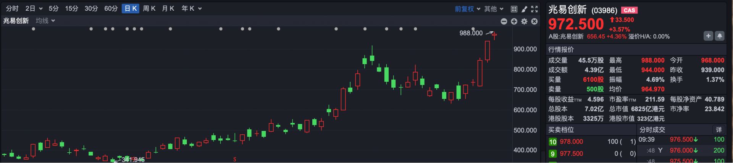Screen dimensions: 733x163
Task: Click the ask price 977.500
Action: (x=571, y=153)
